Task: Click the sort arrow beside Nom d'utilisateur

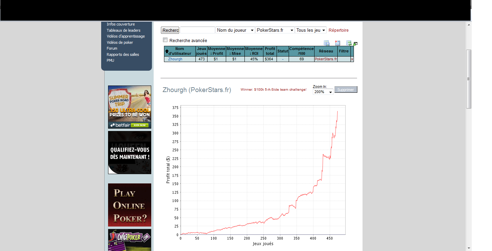Action: pos(167,51)
